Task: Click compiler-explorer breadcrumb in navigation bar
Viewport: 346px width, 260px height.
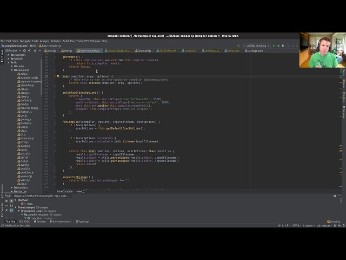Action: [15, 45]
